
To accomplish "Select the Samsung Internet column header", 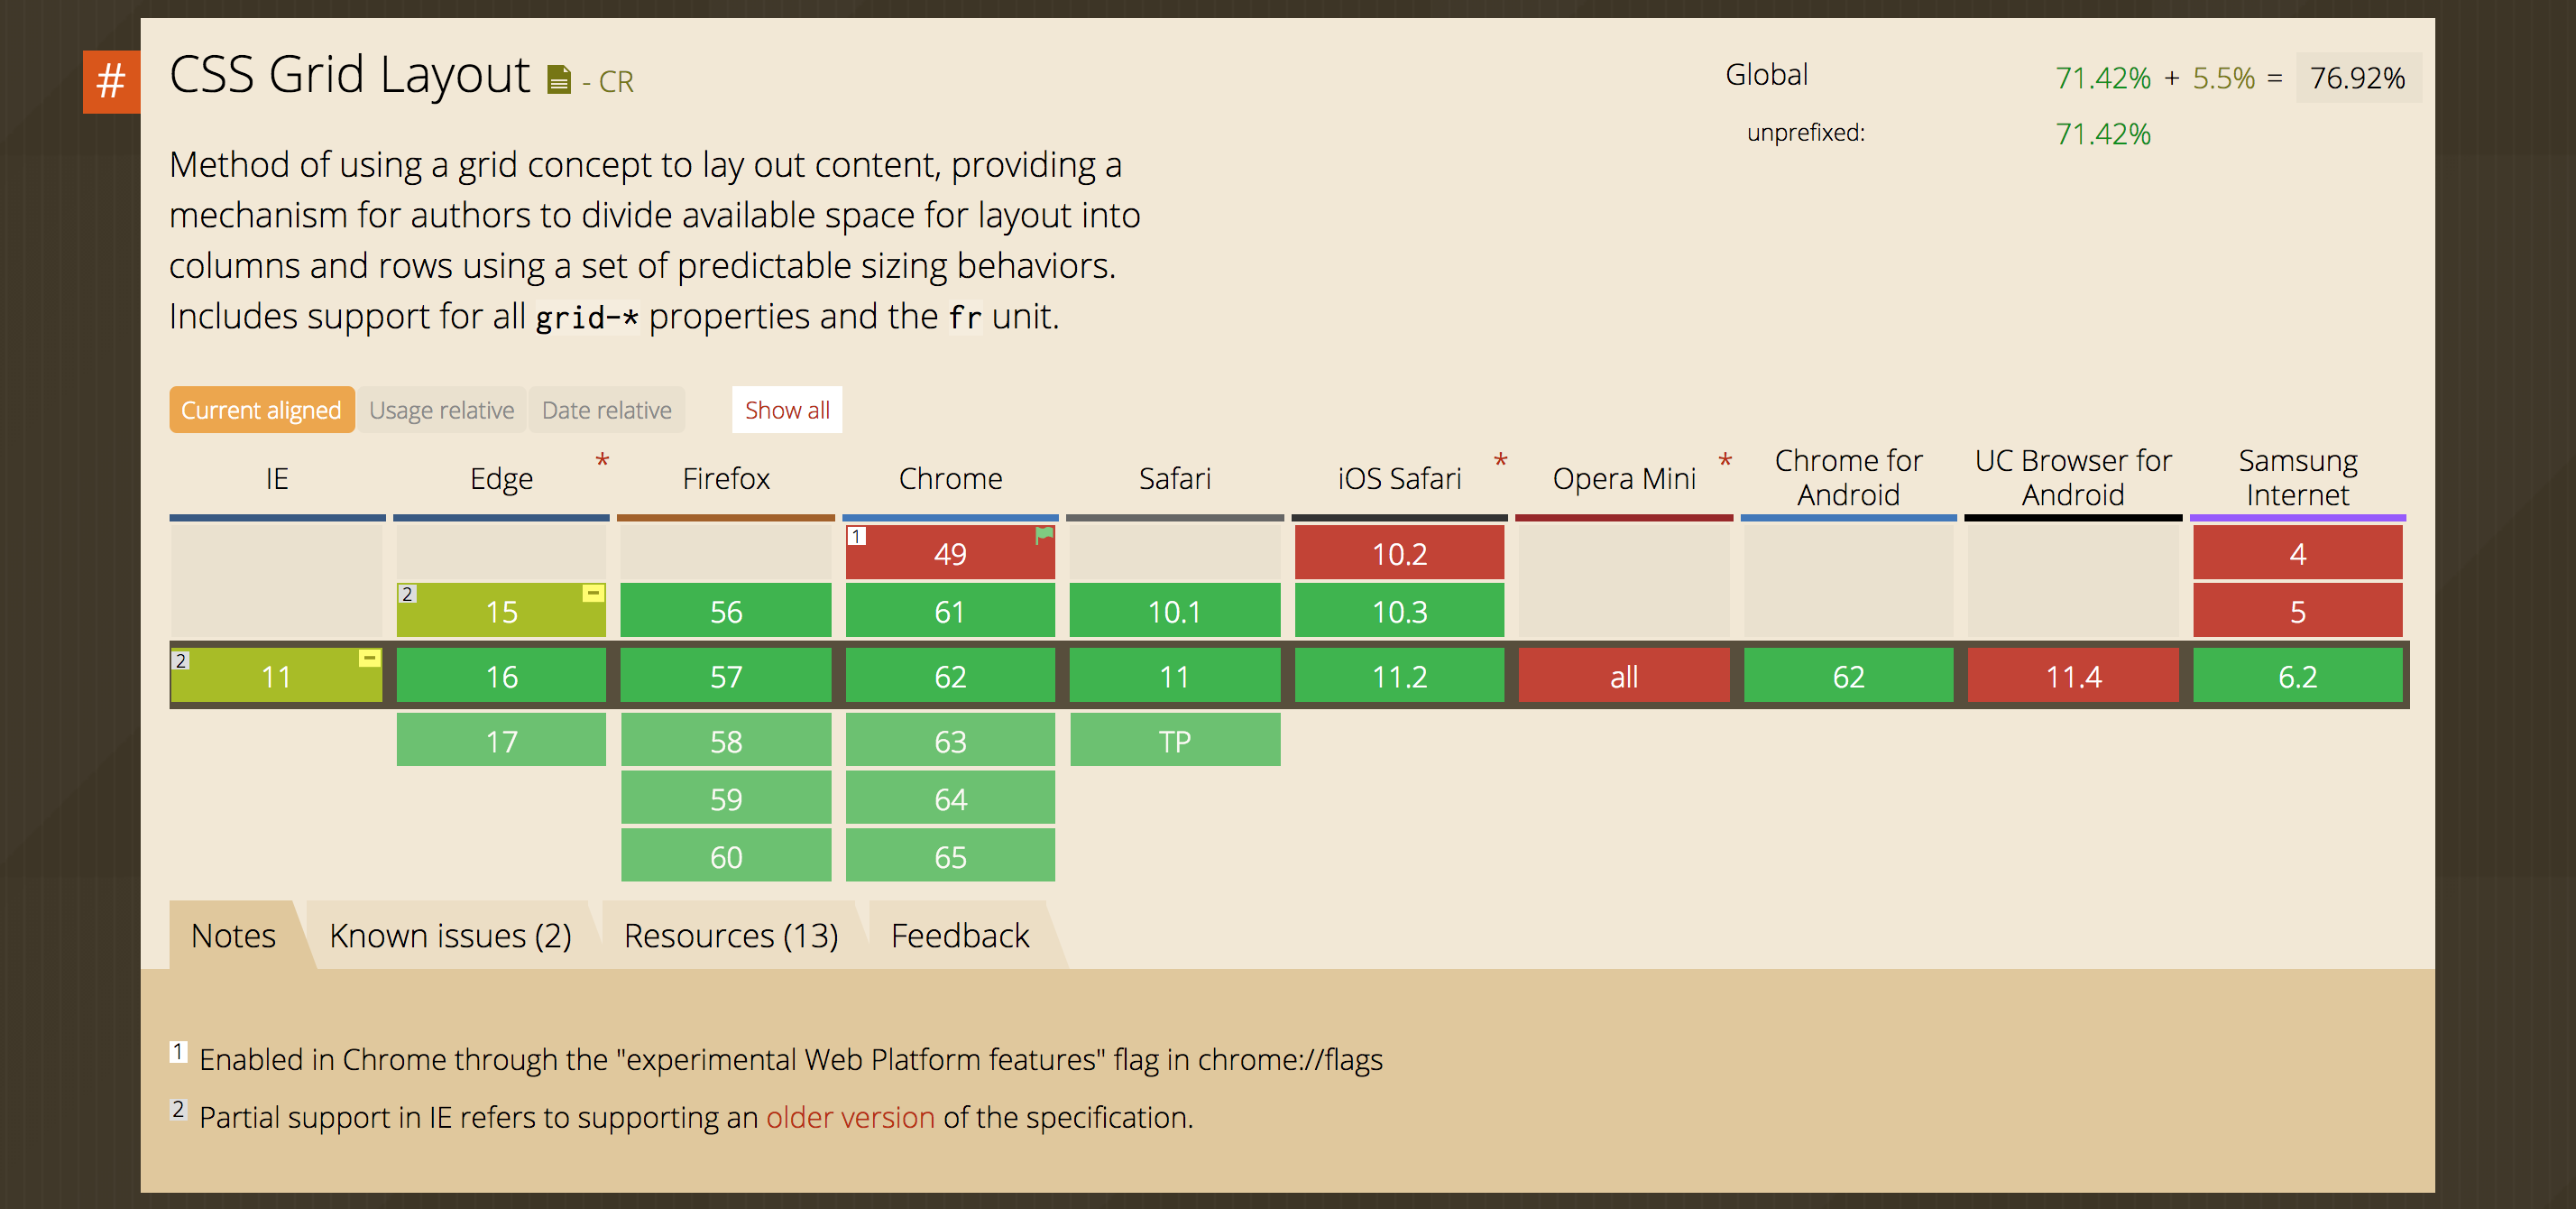I will click(2297, 478).
